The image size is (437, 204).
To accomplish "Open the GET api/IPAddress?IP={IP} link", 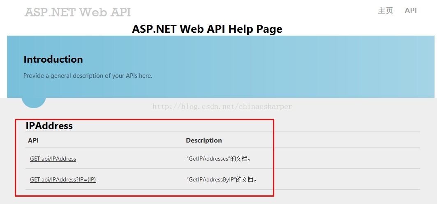I will coord(63,179).
